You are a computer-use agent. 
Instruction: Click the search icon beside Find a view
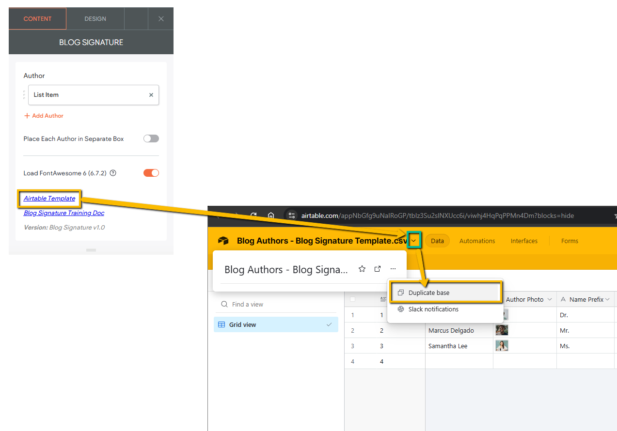(224, 304)
